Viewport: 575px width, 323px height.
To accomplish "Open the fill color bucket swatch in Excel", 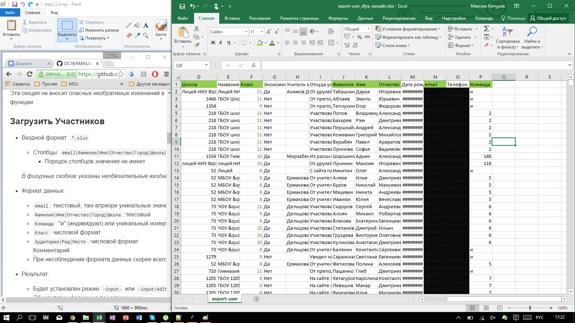I will tap(260, 43).
